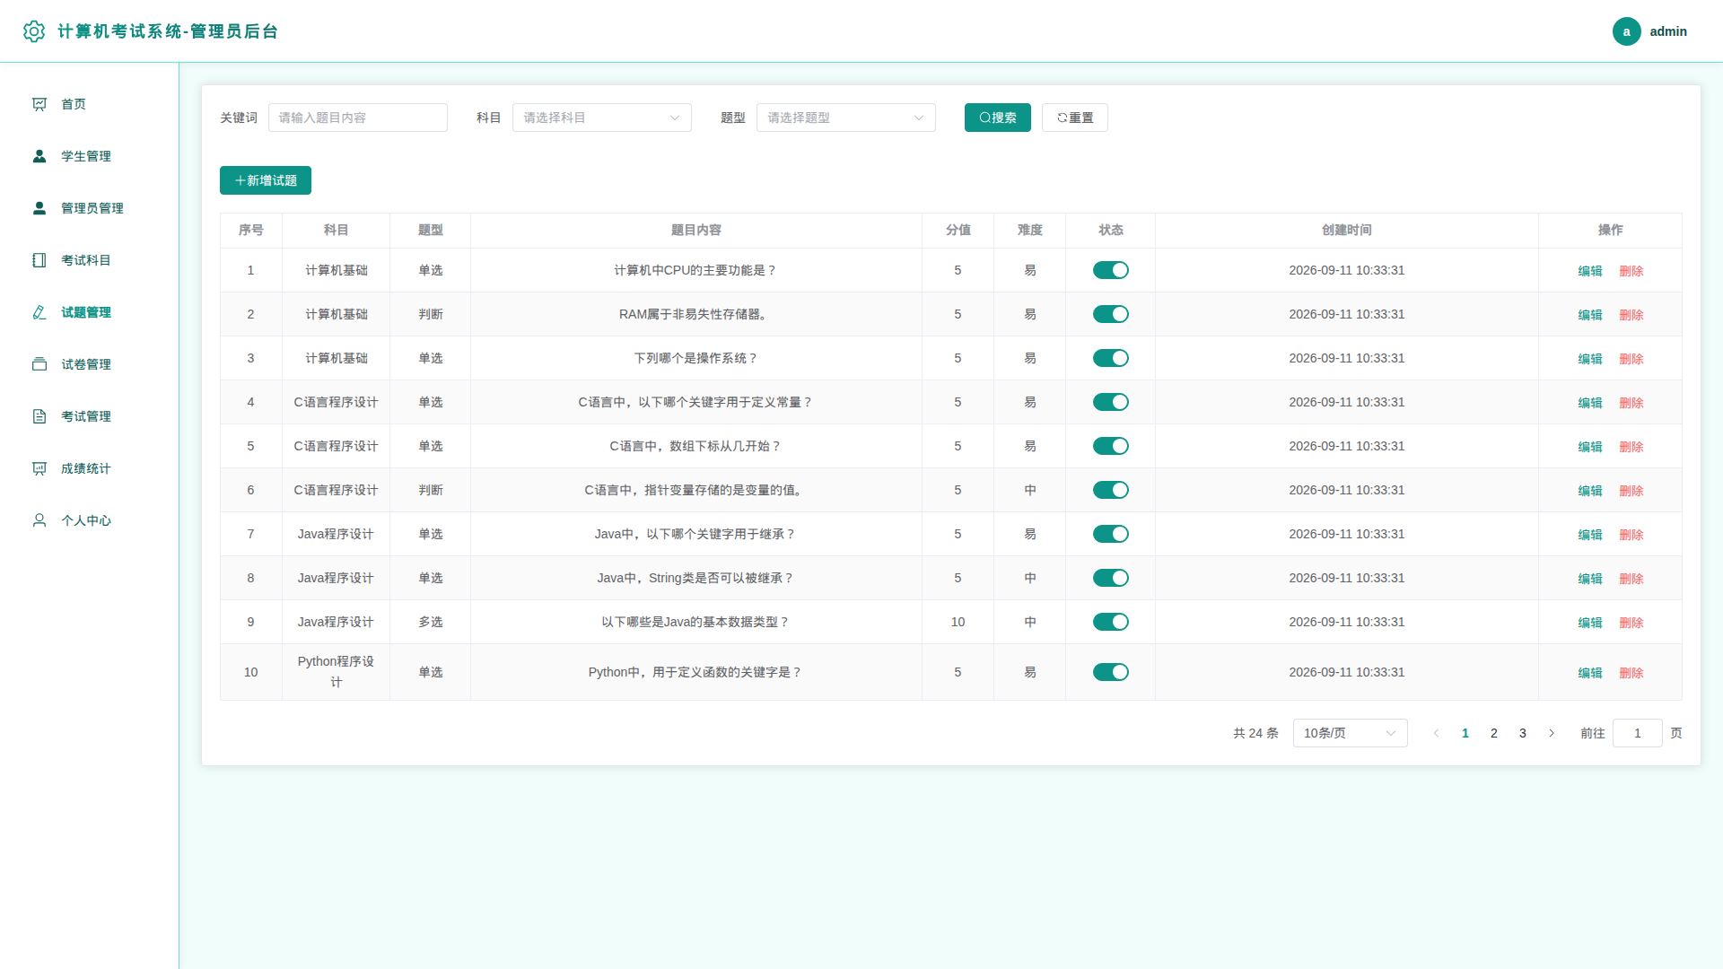Disable status switch for 下列哪个是操作系统 row
This screenshot has height=969, width=1723.
[1110, 358]
